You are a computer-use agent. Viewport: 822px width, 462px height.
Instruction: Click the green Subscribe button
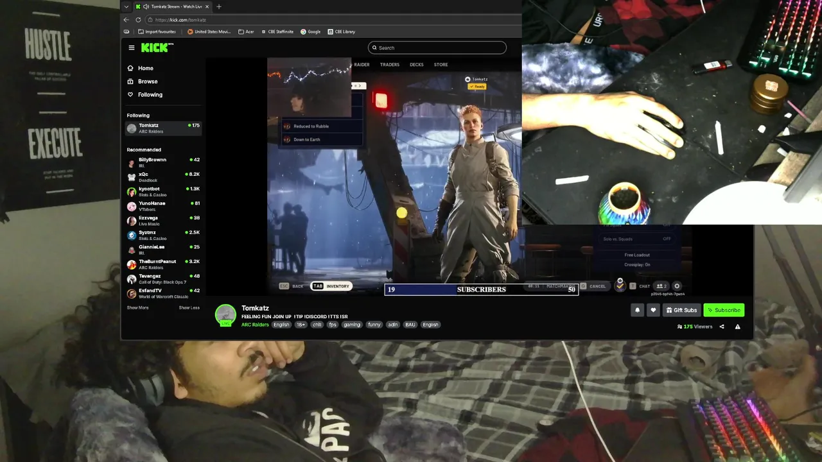click(724, 310)
